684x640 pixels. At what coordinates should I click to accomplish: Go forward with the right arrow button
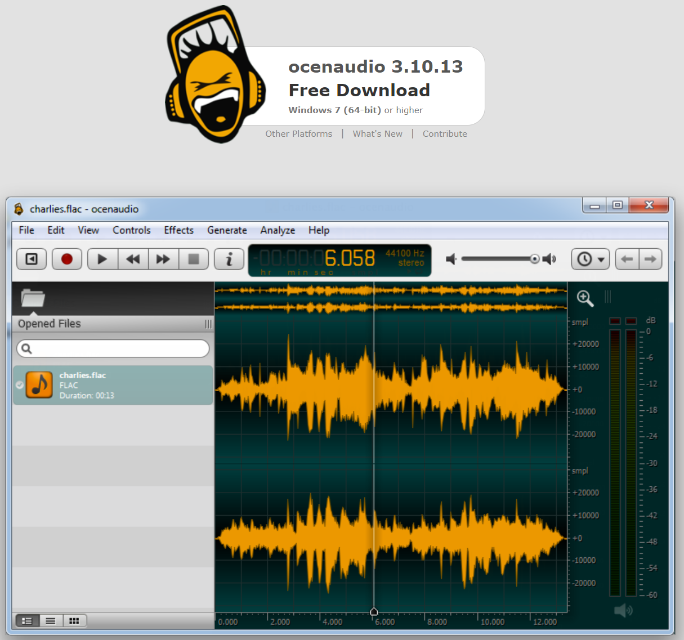650,259
